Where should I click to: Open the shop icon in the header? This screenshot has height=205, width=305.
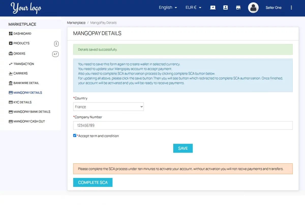238,7
